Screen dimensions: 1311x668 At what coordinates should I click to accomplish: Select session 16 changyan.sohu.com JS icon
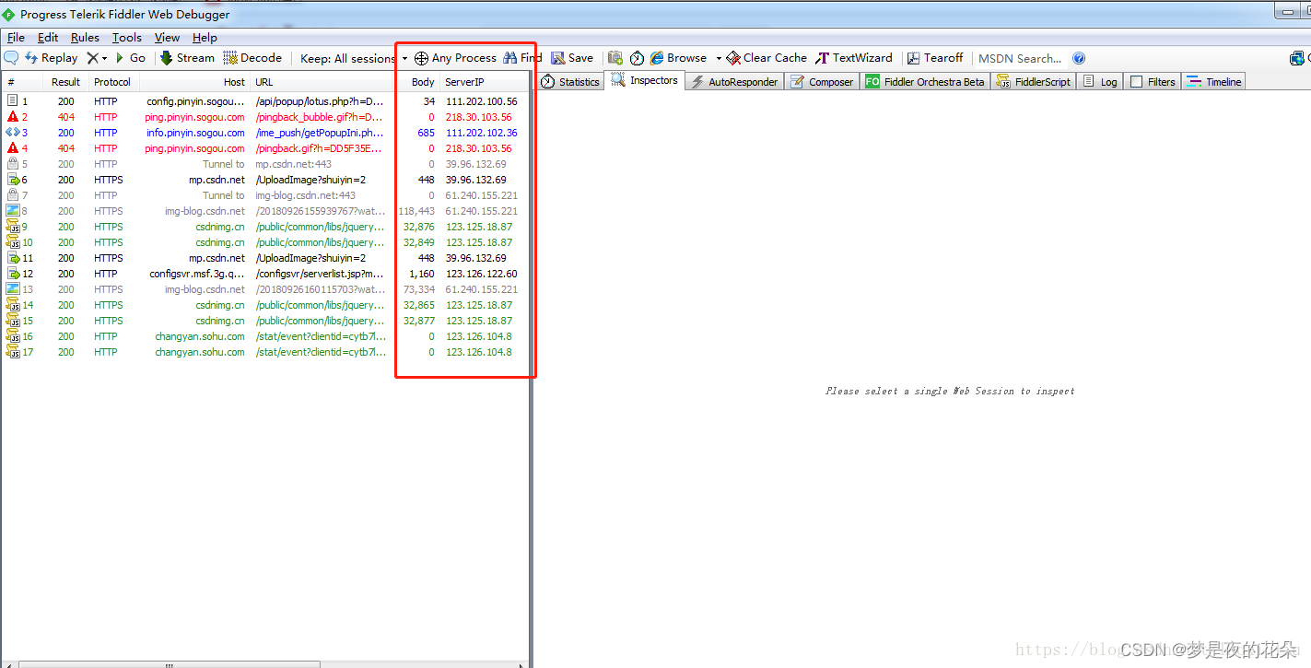tap(13, 336)
